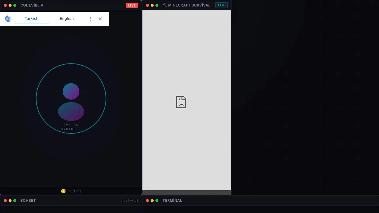The height and width of the screenshot is (213, 379).
Task: Click the pickaxe icon beside Minecraft Survival
Action: coord(165,5)
